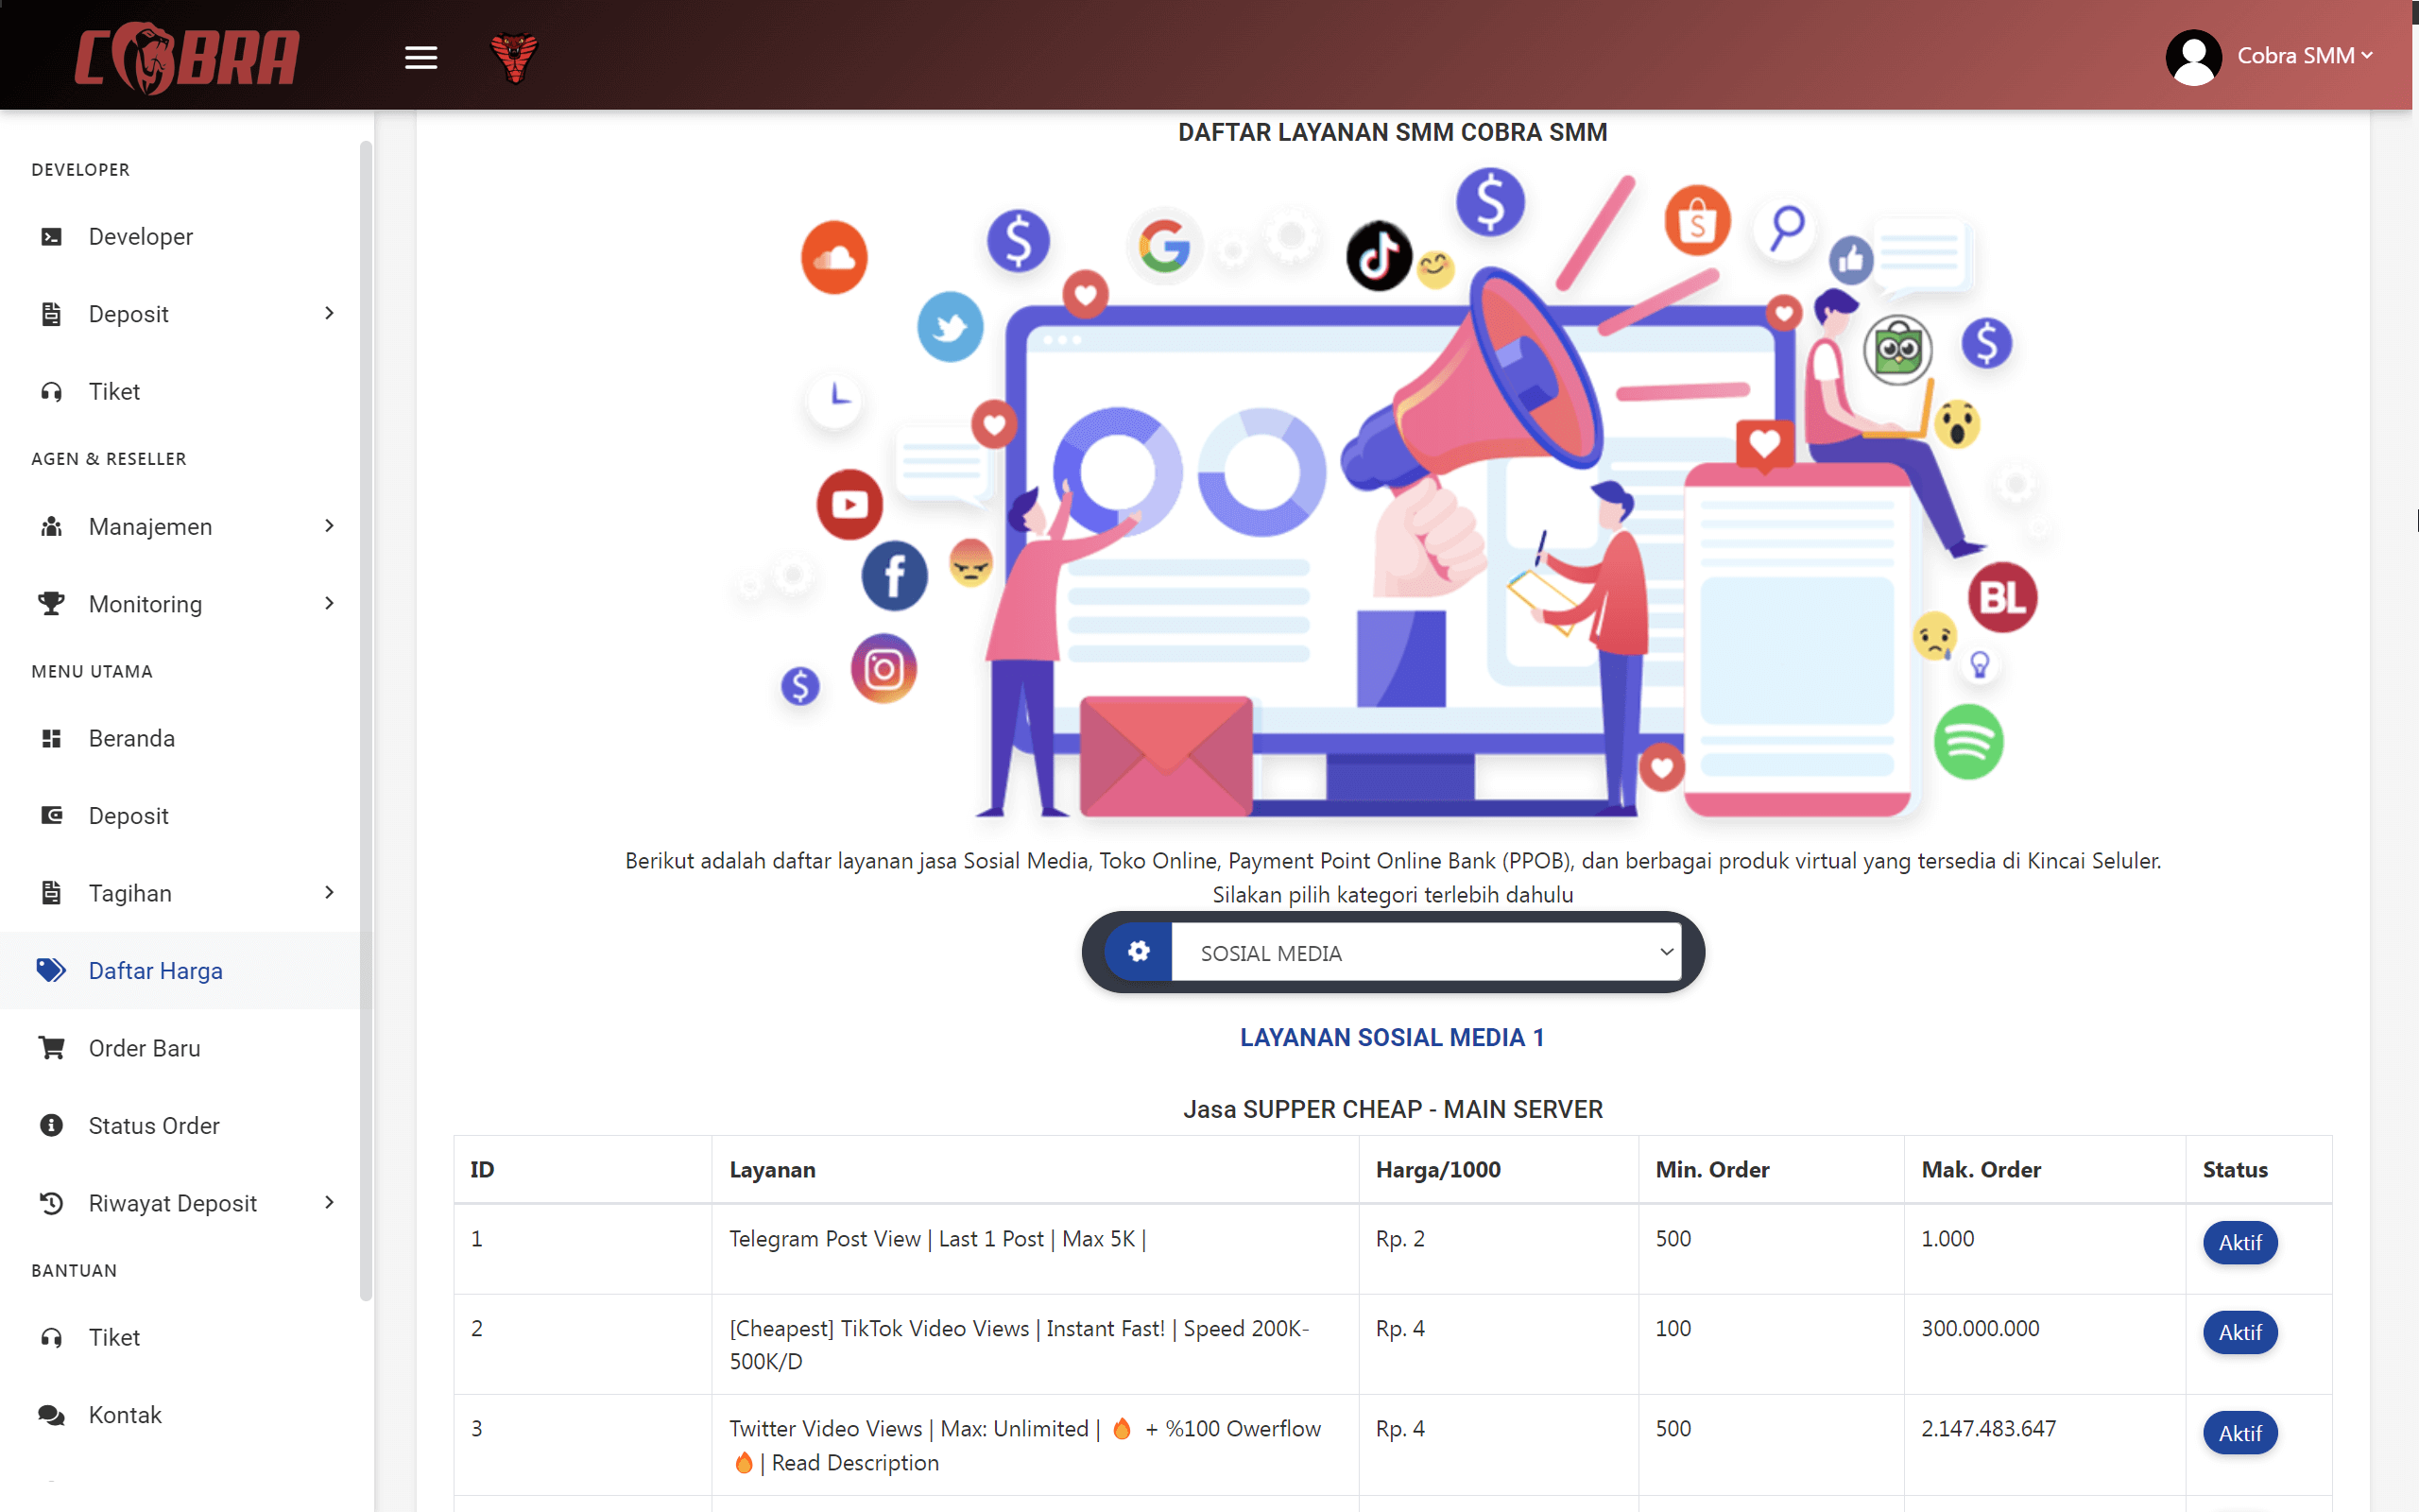Expand the Manajemen submenu arrow

click(x=329, y=527)
